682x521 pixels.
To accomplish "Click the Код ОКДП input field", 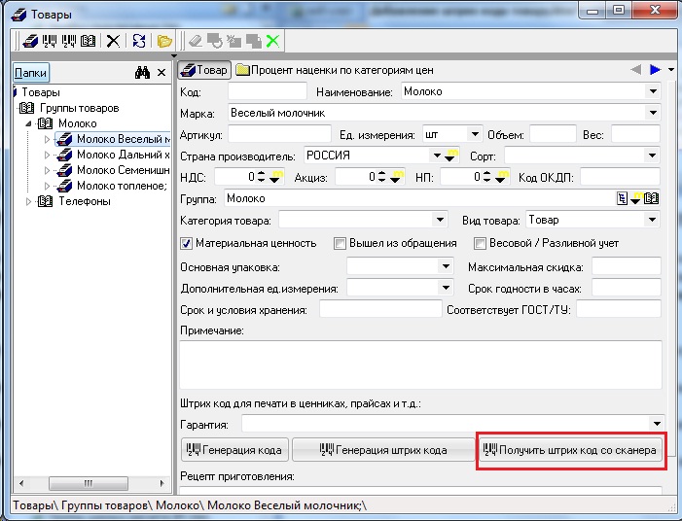I will click(620, 177).
